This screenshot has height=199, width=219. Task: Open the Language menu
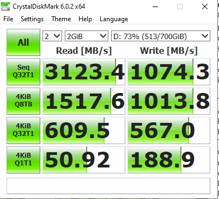(x=114, y=19)
